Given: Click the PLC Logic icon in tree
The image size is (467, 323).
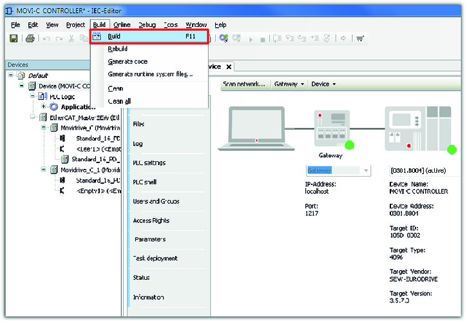Looking at the screenshot, I should pyautogui.click(x=43, y=96).
